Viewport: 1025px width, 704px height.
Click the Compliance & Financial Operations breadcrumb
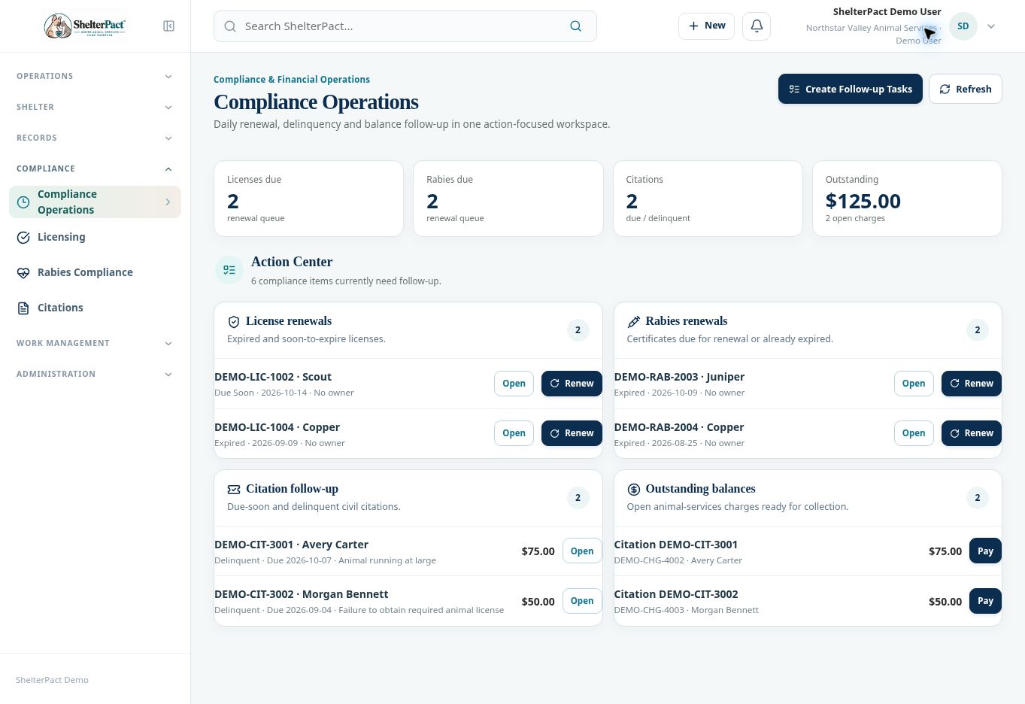pos(292,80)
